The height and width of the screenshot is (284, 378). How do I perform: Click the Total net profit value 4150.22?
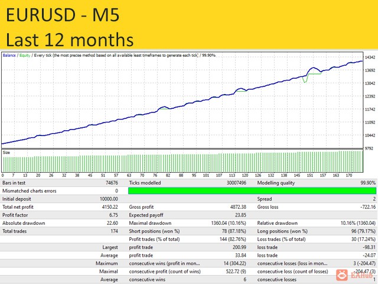point(110,207)
